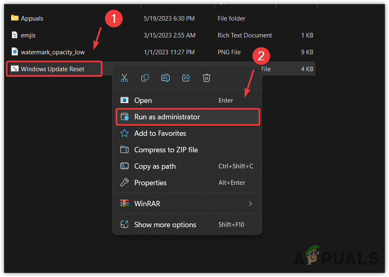Image resolution: width=389 pixels, height=277 pixels.
Task: Click the Rich Text Document type cell
Action: (244, 35)
